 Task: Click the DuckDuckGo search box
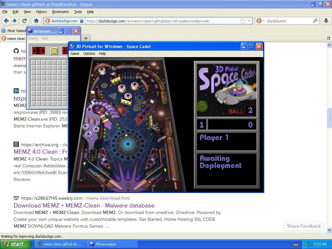coord(289,21)
